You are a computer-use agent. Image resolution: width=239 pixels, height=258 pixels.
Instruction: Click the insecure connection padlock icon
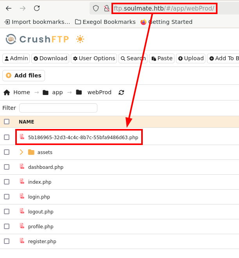[106, 8]
